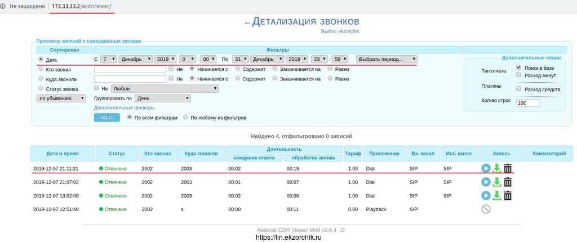This screenshot has width=577, height=242.
Task: Delete recording of the 21:11:21 call
Action: [508, 168]
